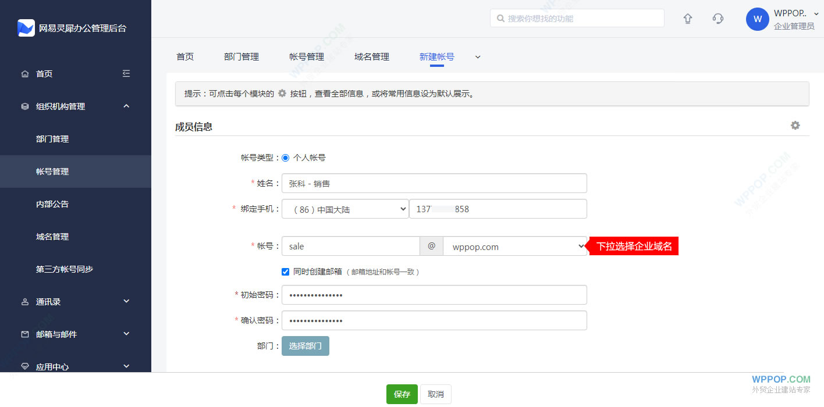Click the headset customer support icon

(x=718, y=19)
